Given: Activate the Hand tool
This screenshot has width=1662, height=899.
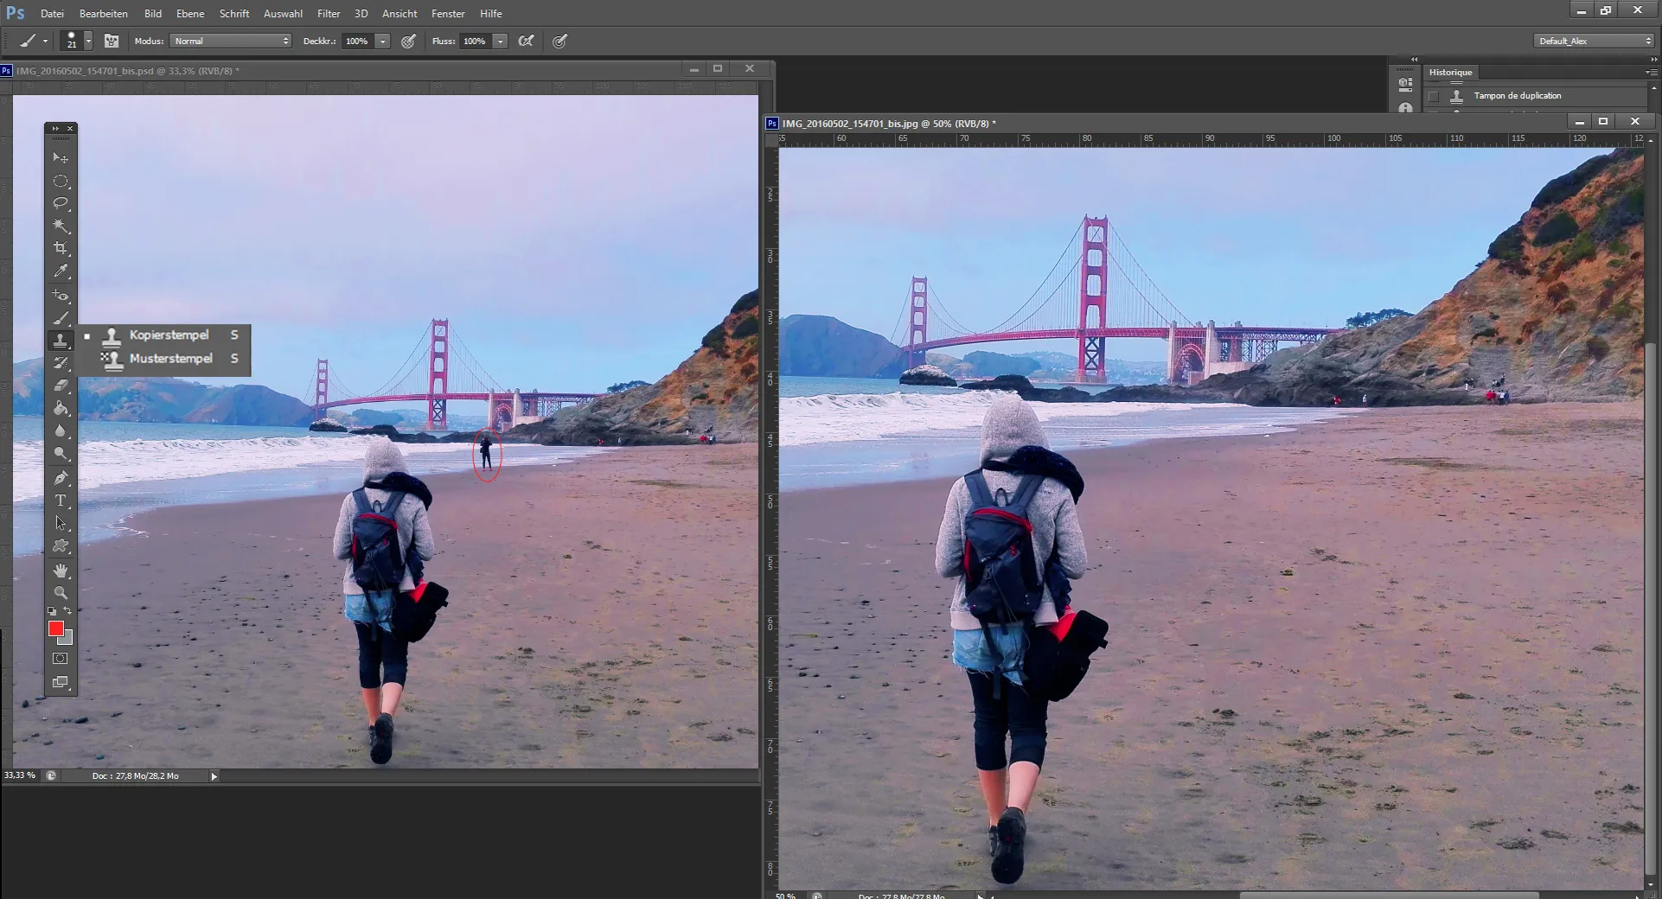Looking at the screenshot, I should pos(61,571).
